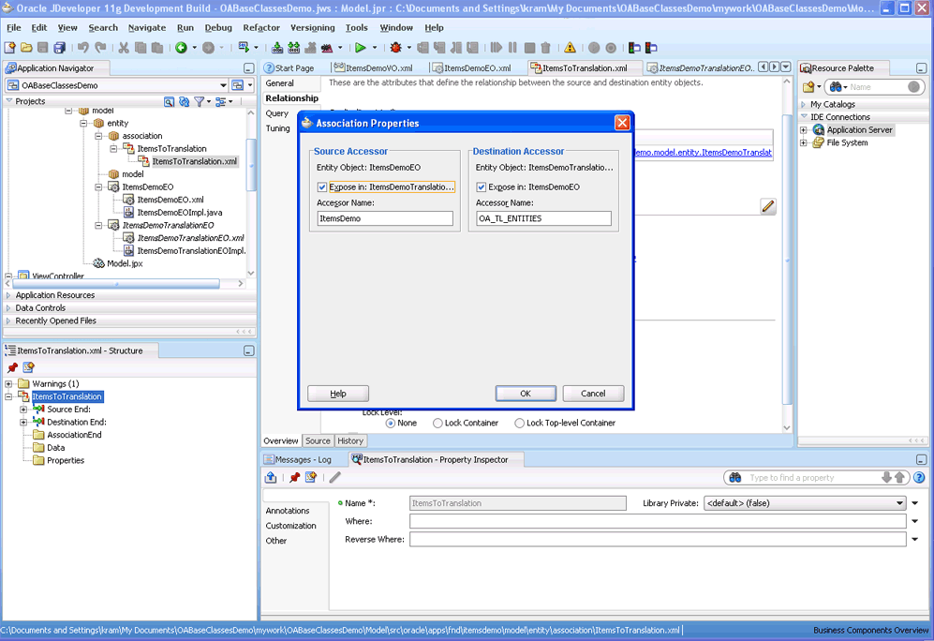
Task: Click the Refresh icon in Projects header
Action: tap(184, 102)
